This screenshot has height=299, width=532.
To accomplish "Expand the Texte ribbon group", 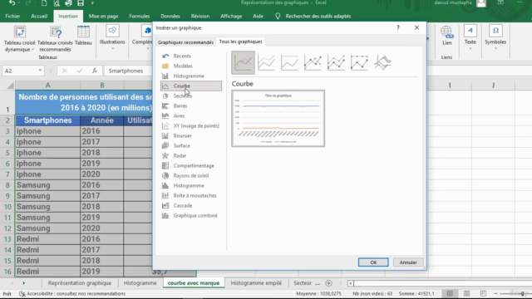I will click(x=470, y=37).
